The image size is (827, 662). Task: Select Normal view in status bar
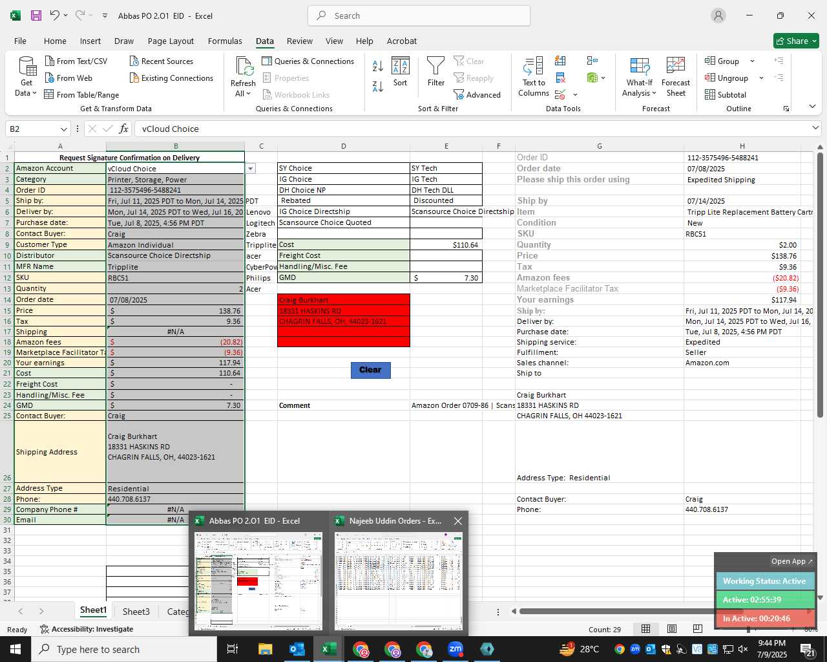645,629
